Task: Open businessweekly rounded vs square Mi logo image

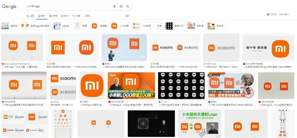Action: 22,47
